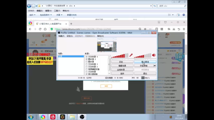214x120 pixels.
Task: Click the browser scissors screenshot icon
Action: 174,29
